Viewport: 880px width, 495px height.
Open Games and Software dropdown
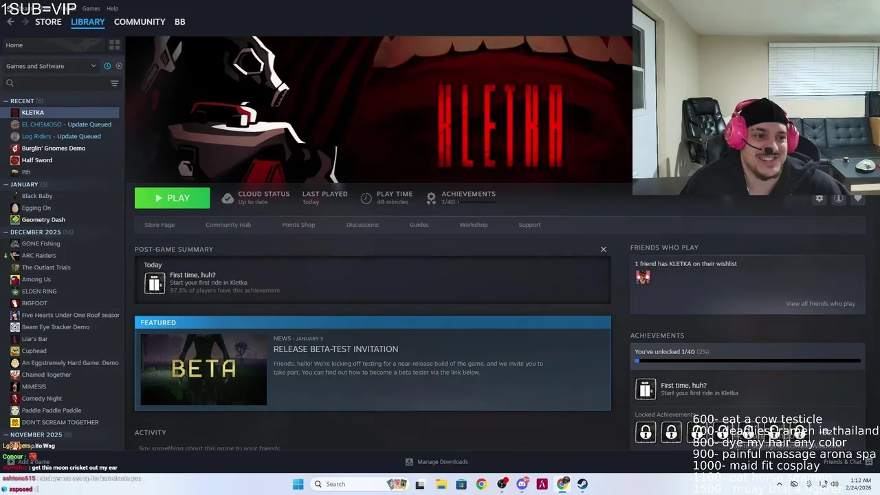tap(51, 66)
